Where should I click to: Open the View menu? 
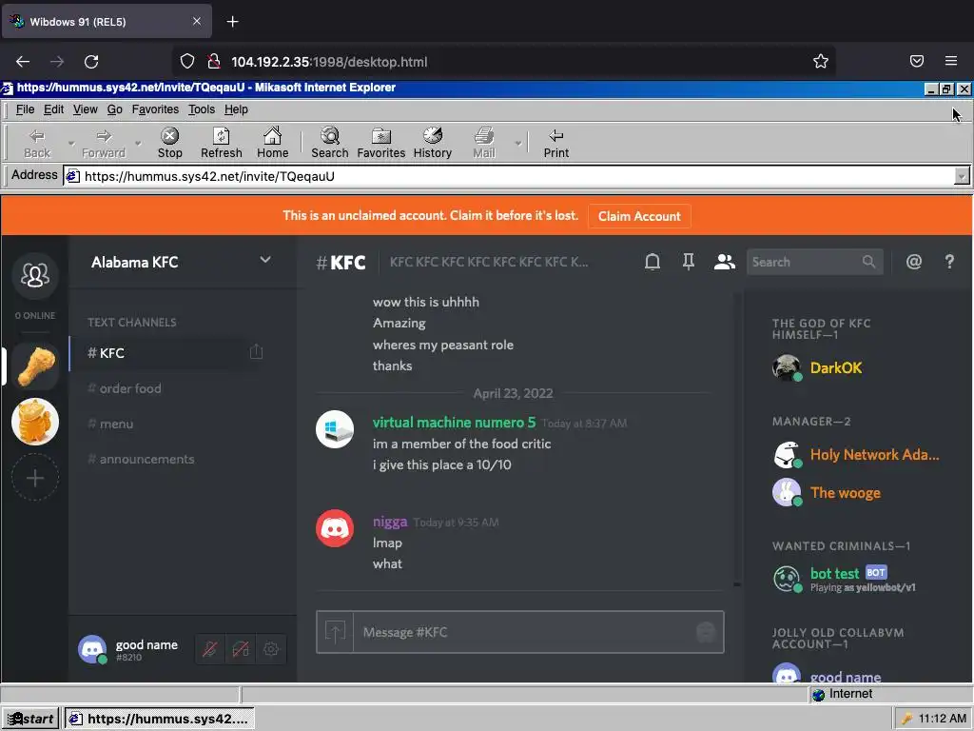[85, 109]
